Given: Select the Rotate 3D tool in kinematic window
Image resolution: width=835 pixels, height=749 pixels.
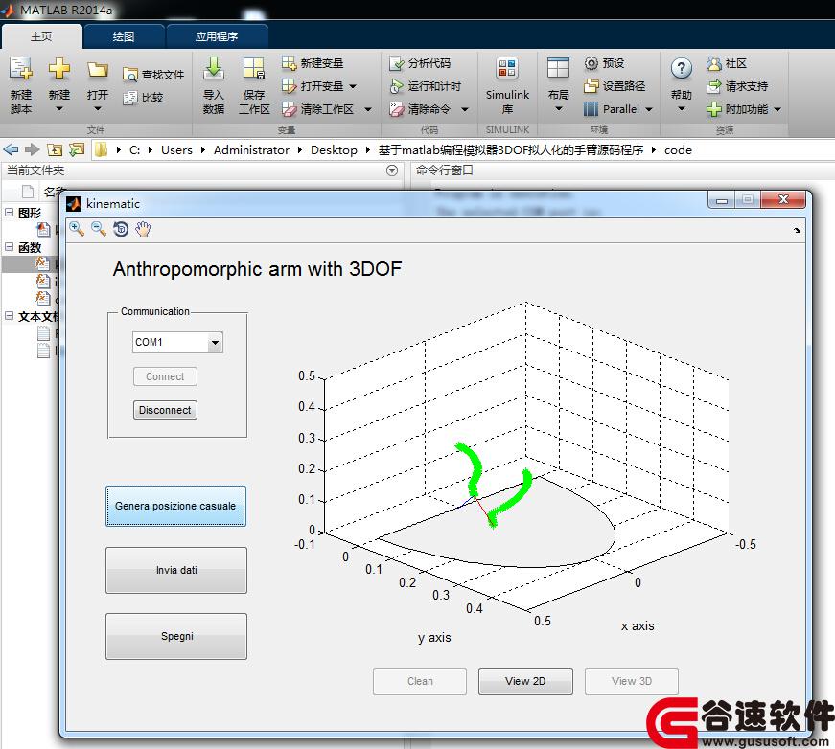Looking at the screenshot, I should [x=121, y=229].
